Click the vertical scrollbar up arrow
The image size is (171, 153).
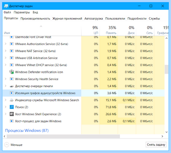[166, 38]
